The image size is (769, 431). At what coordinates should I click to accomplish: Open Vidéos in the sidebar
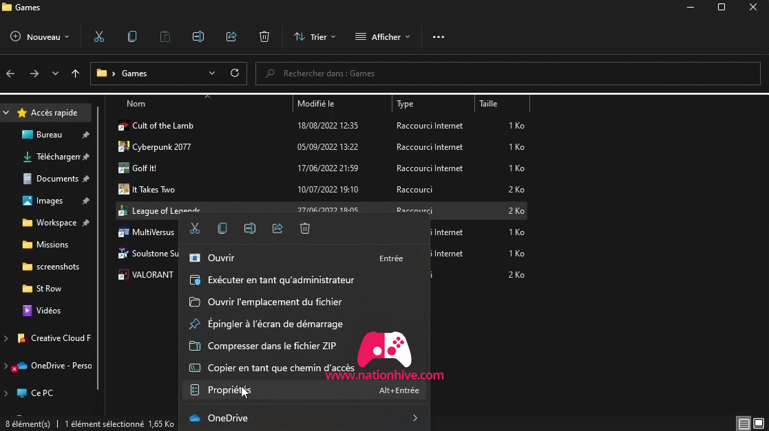[x=48, y=311]
